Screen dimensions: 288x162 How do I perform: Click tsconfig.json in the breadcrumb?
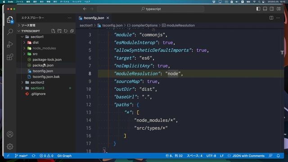point(112,25)
